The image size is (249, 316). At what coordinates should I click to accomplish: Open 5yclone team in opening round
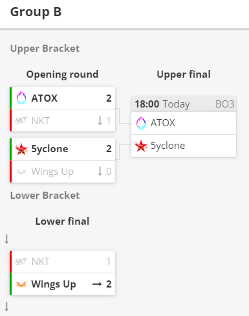click(63, 149)
